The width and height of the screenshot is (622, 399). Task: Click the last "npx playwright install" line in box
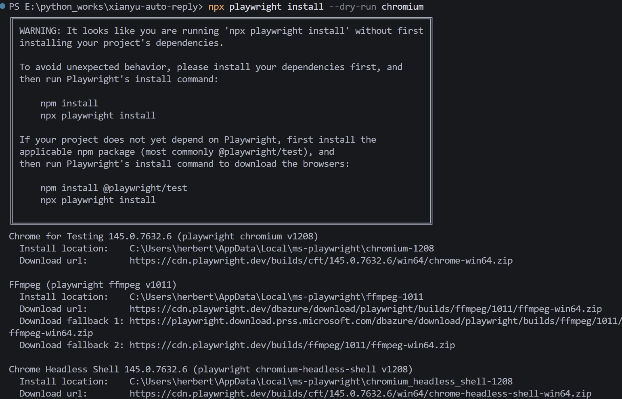98,200
